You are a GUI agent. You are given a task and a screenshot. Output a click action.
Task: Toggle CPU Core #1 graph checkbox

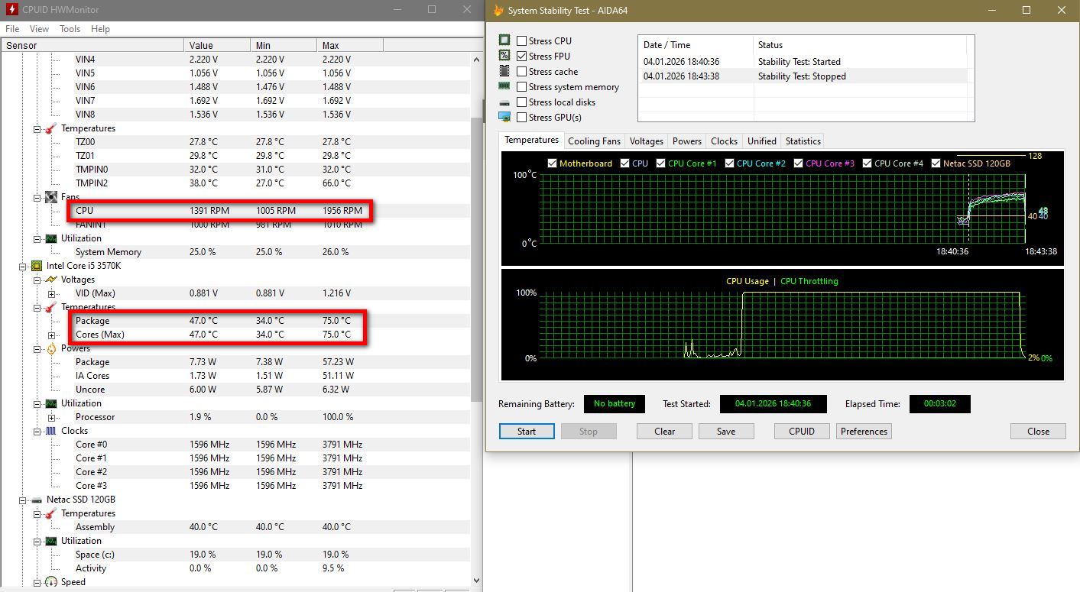click(661, 163)
